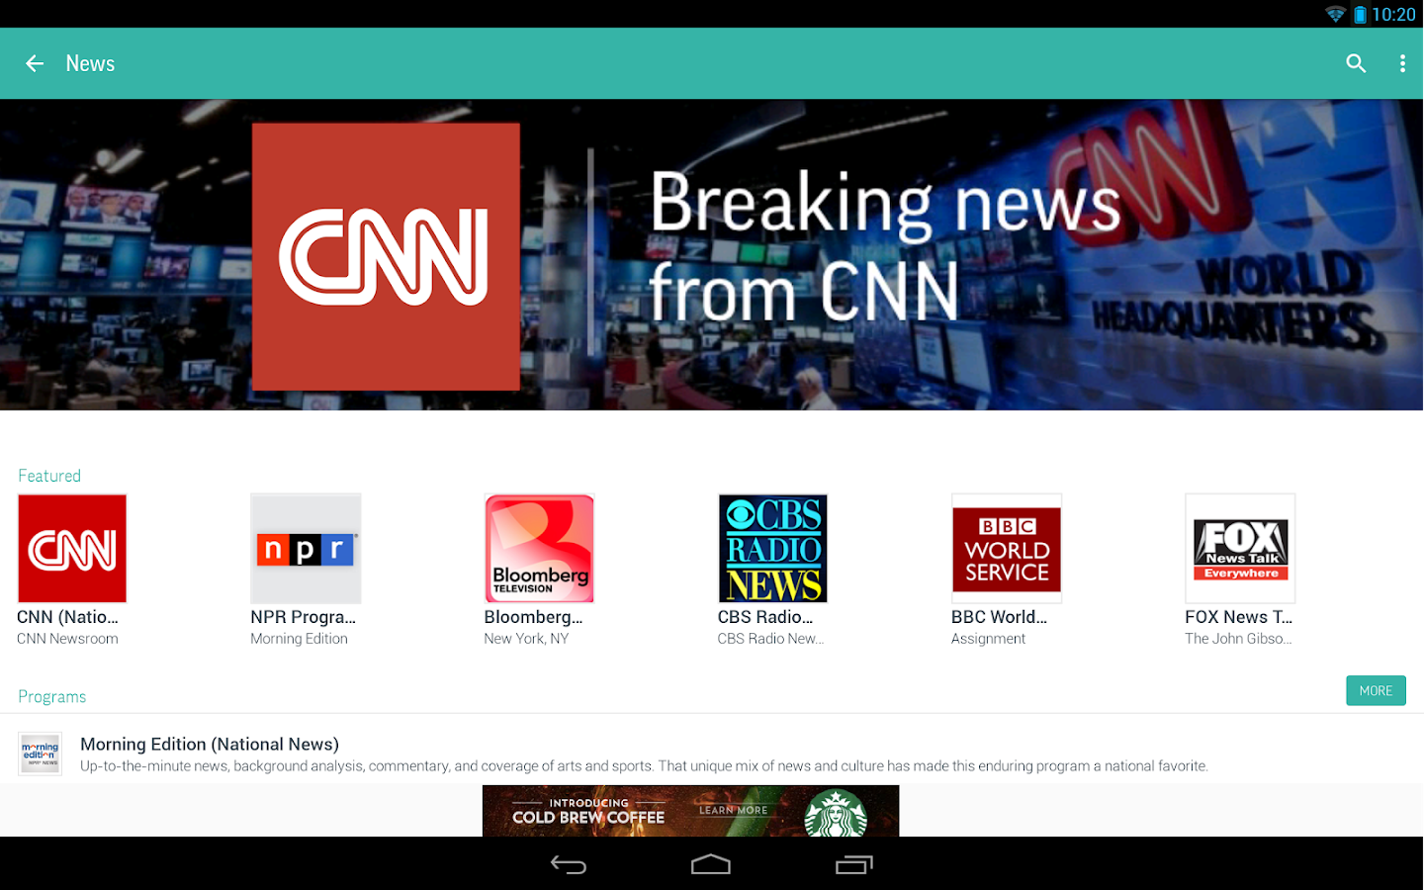Tap the Starbucks Cold Brew Coffee ad
This screenshot has height=890, width=1424.
pos(690,811)
